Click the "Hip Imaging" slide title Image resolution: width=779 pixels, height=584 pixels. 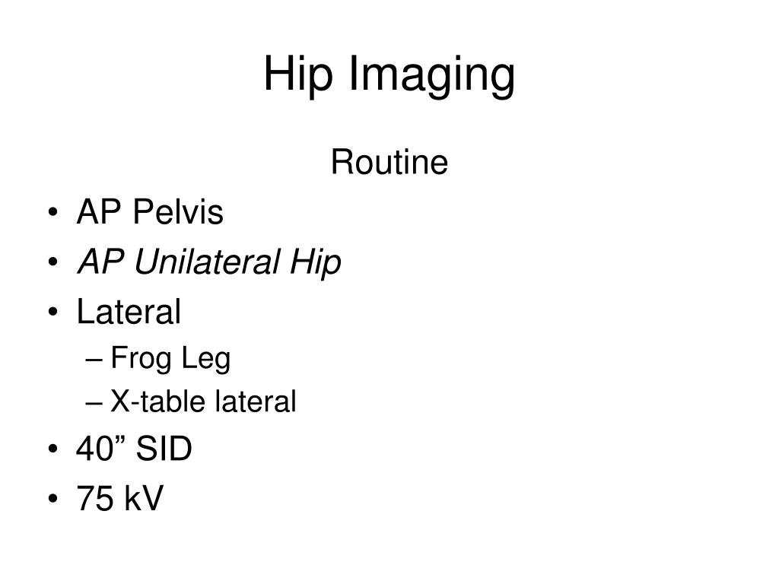(389, 76)
